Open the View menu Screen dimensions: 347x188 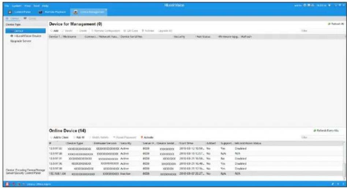(27, 6)
